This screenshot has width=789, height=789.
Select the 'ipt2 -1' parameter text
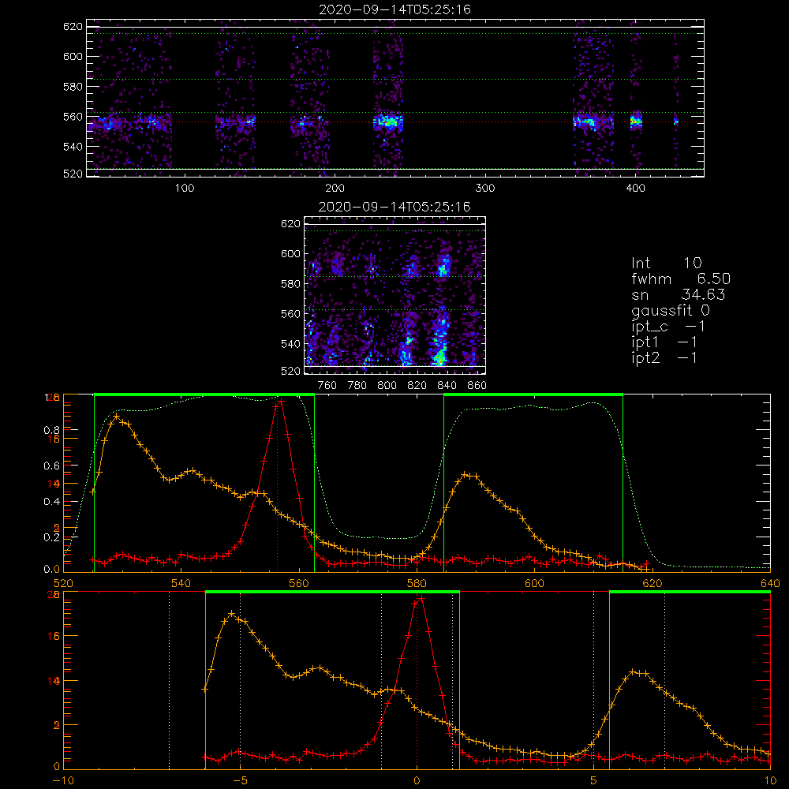tap(664, 358)
